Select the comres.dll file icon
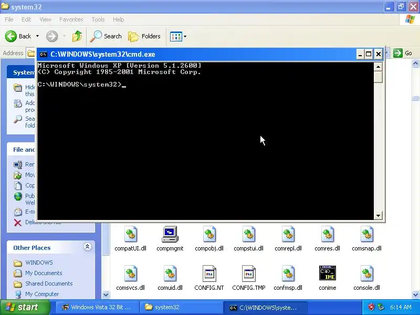420x315 pixels. point(327,234)
